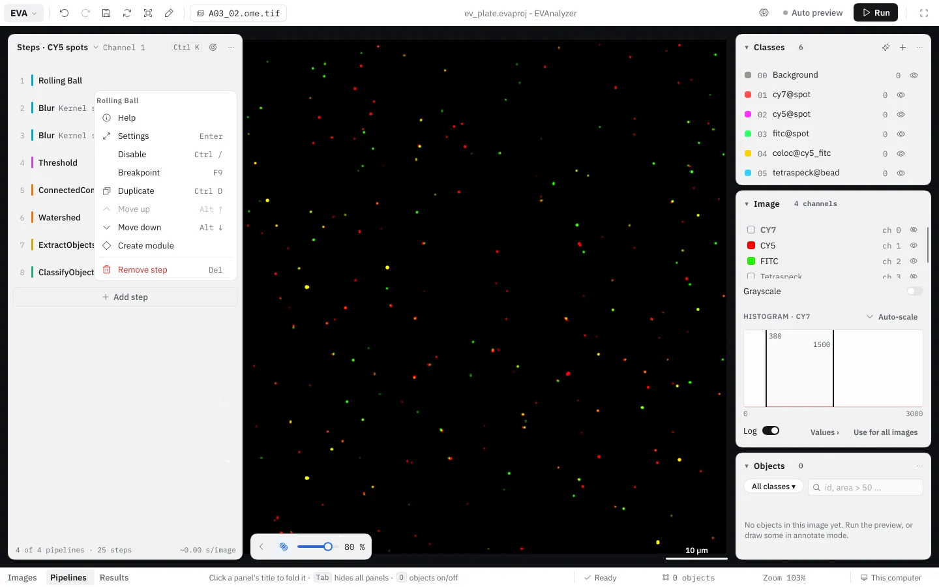
Task: Click the image file icon on the A03_02.ome.tif chip
Action: 201,14
